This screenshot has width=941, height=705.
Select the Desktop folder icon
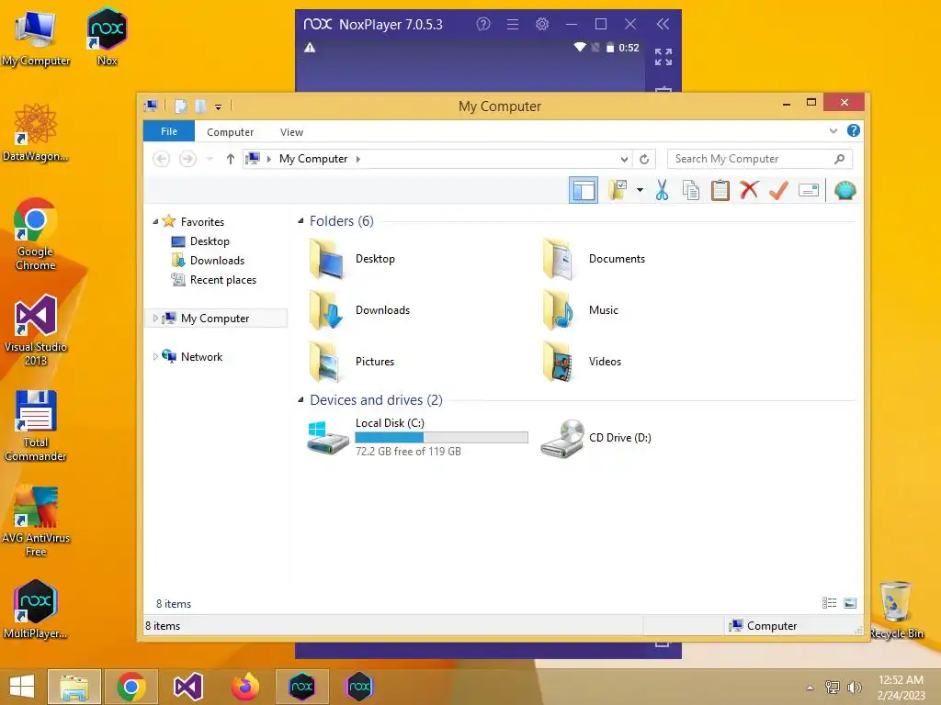328,259
